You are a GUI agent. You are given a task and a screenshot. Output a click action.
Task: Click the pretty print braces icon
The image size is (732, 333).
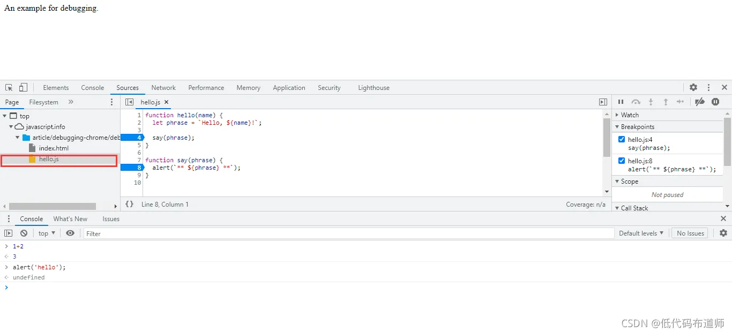tap(129, 204)
